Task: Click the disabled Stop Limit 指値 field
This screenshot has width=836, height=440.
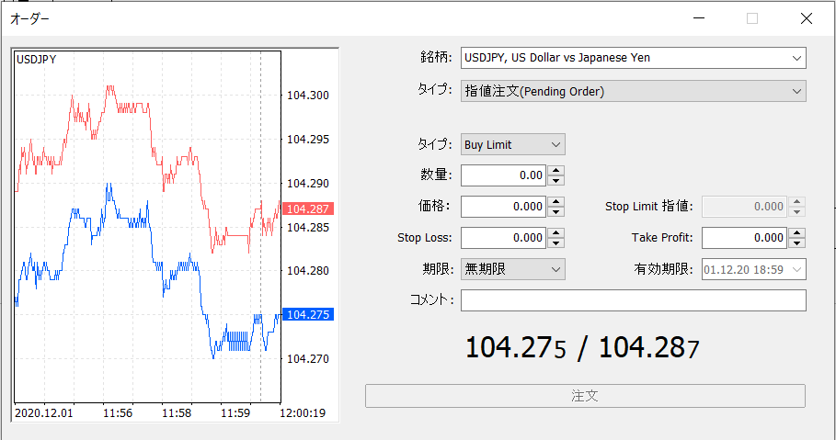Action: point(744,207)
